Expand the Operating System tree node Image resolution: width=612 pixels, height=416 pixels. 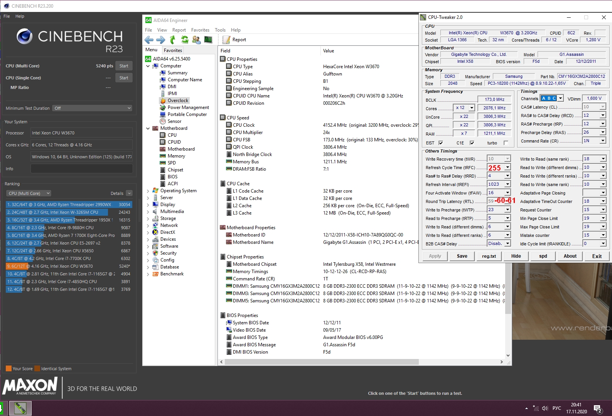[x=148, y=191]
